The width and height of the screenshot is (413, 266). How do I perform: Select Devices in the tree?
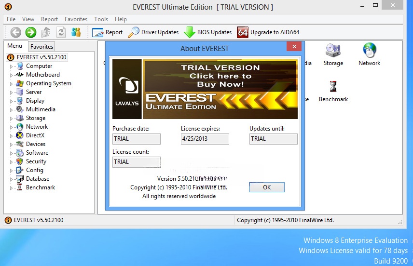coord(36,144)
